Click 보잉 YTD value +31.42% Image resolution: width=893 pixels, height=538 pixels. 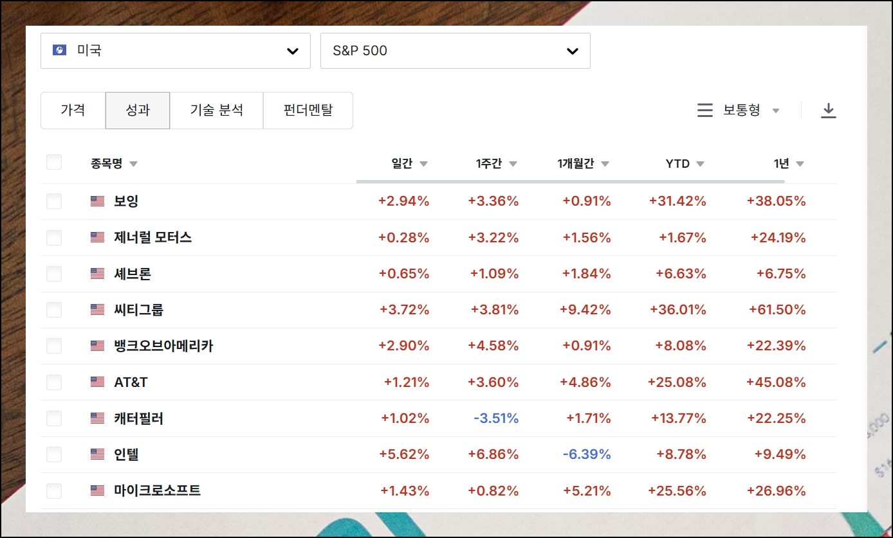[678, 201]
